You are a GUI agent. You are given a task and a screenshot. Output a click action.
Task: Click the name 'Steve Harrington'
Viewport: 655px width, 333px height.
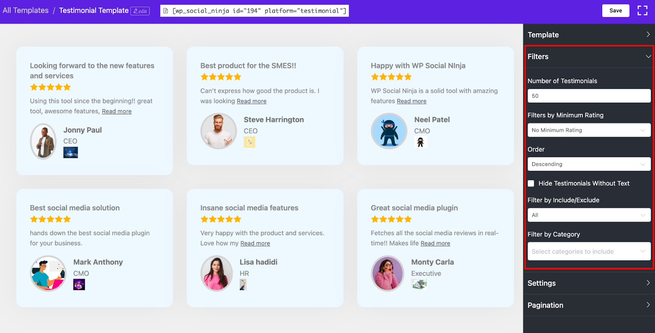[274, 119]
